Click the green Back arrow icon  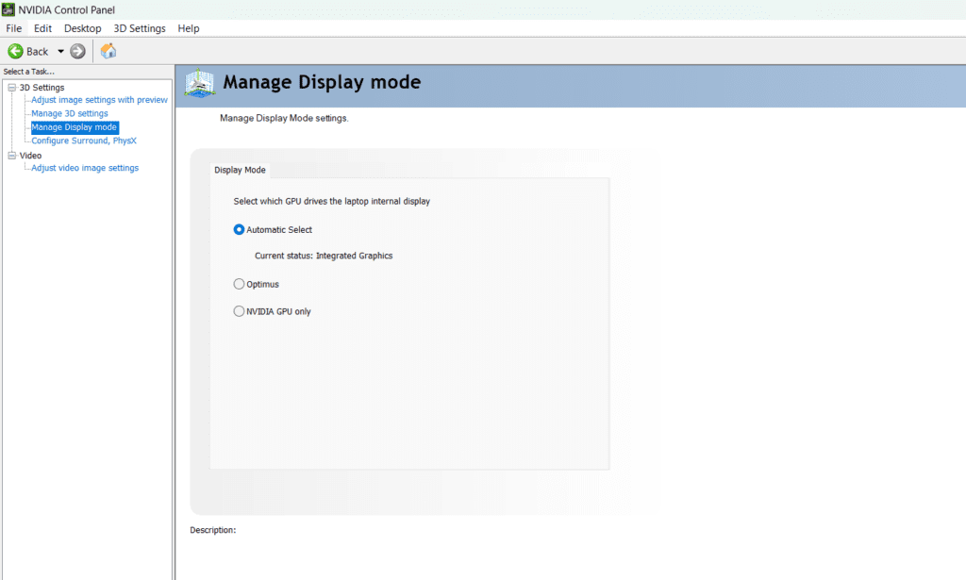(15, 51)
